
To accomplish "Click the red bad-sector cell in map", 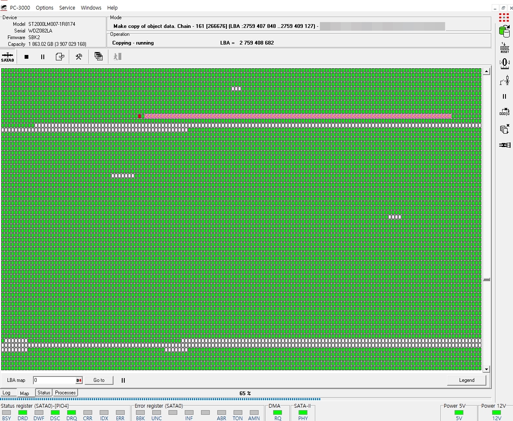I will click(x=140, y=116).
